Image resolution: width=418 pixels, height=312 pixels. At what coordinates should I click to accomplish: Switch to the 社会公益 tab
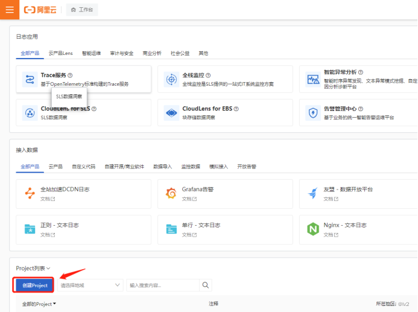(180, 53)
